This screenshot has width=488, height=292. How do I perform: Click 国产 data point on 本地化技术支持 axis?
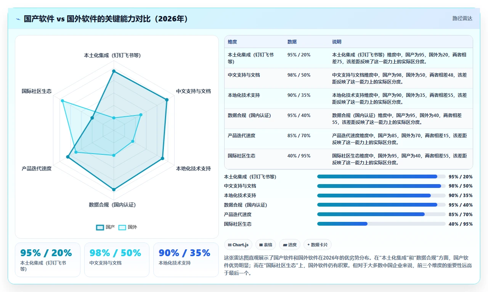click(x=162, y=158)
